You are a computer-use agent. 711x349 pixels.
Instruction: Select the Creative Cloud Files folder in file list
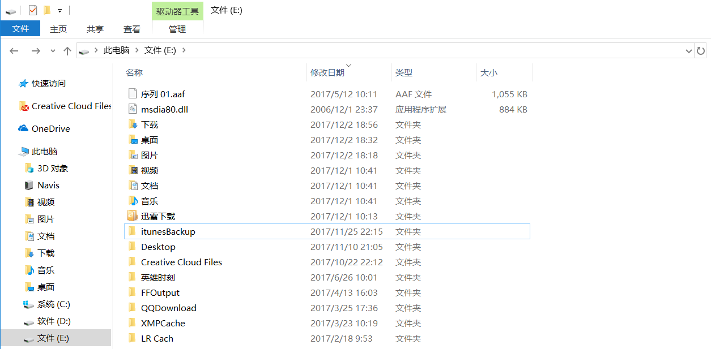[x=181, y=262]
